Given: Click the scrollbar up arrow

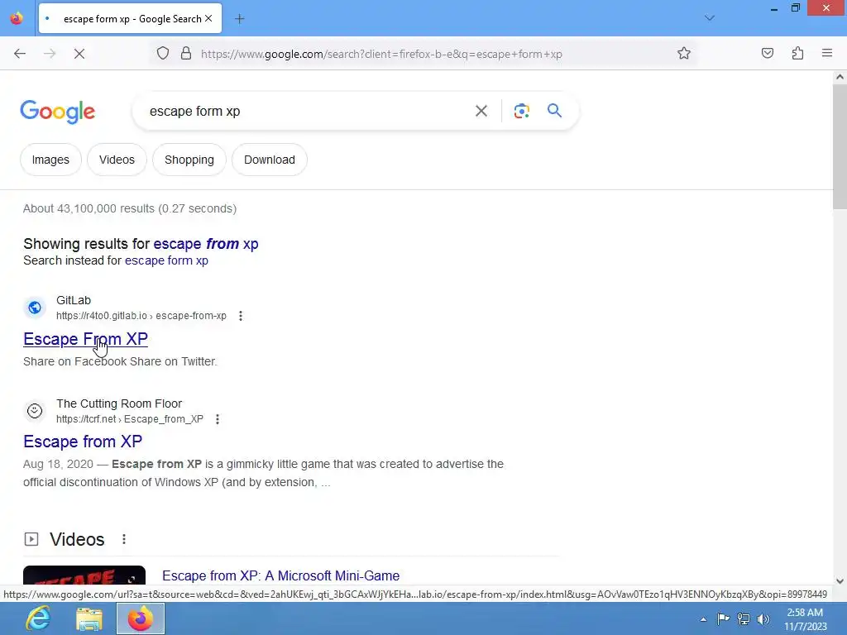Looking at the screenshot, I should tap(840, 77).
